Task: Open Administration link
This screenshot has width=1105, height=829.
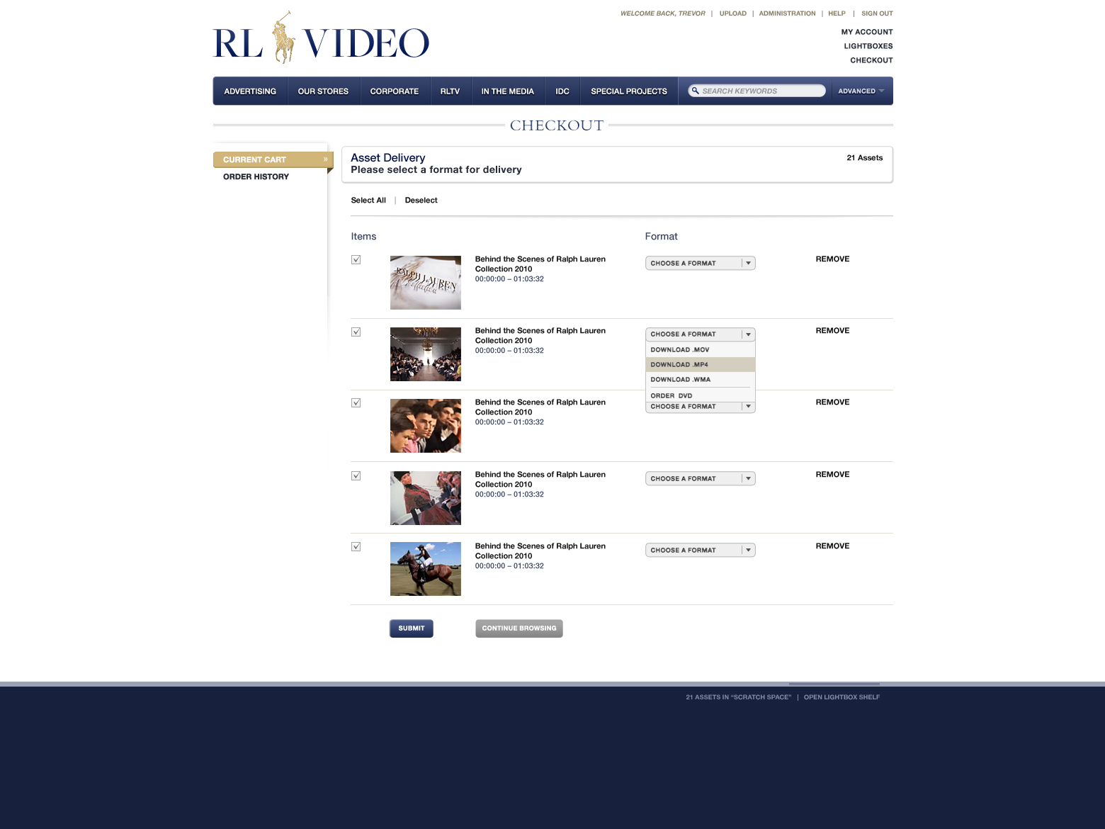Action: tap(787, 13)
